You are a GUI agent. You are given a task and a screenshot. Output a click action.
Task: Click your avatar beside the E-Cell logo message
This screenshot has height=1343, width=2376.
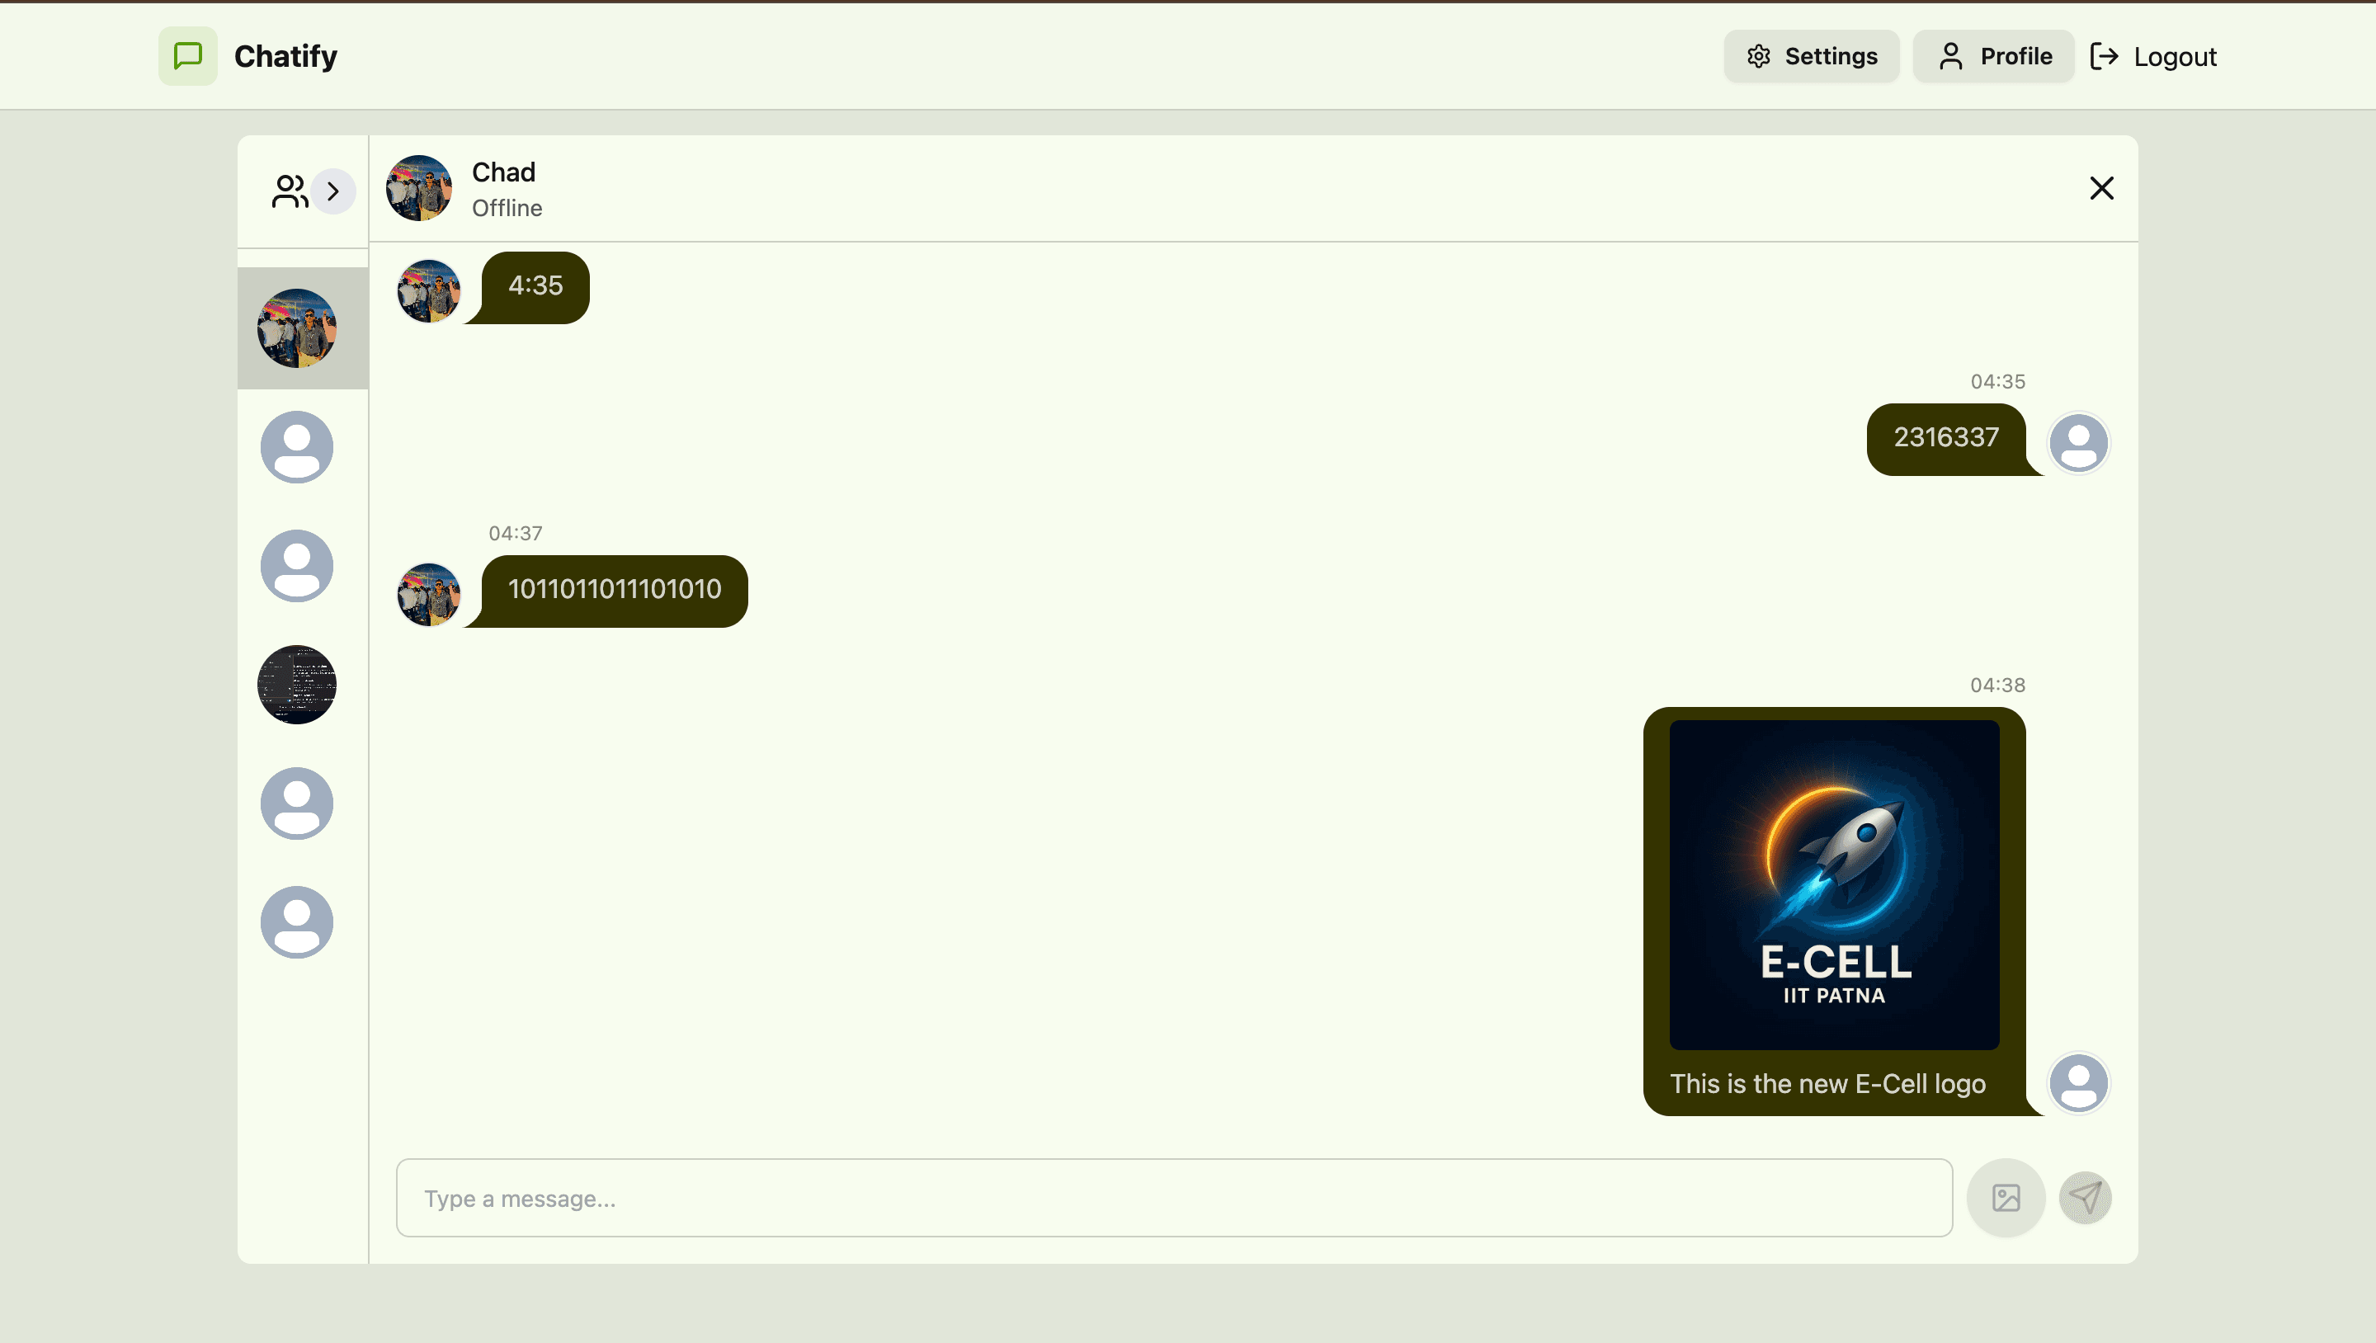coord(2078,1083)
